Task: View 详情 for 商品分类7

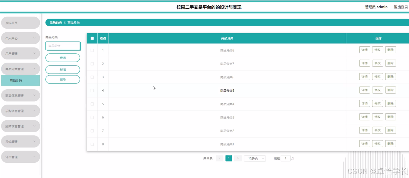Action: point(364,63)
